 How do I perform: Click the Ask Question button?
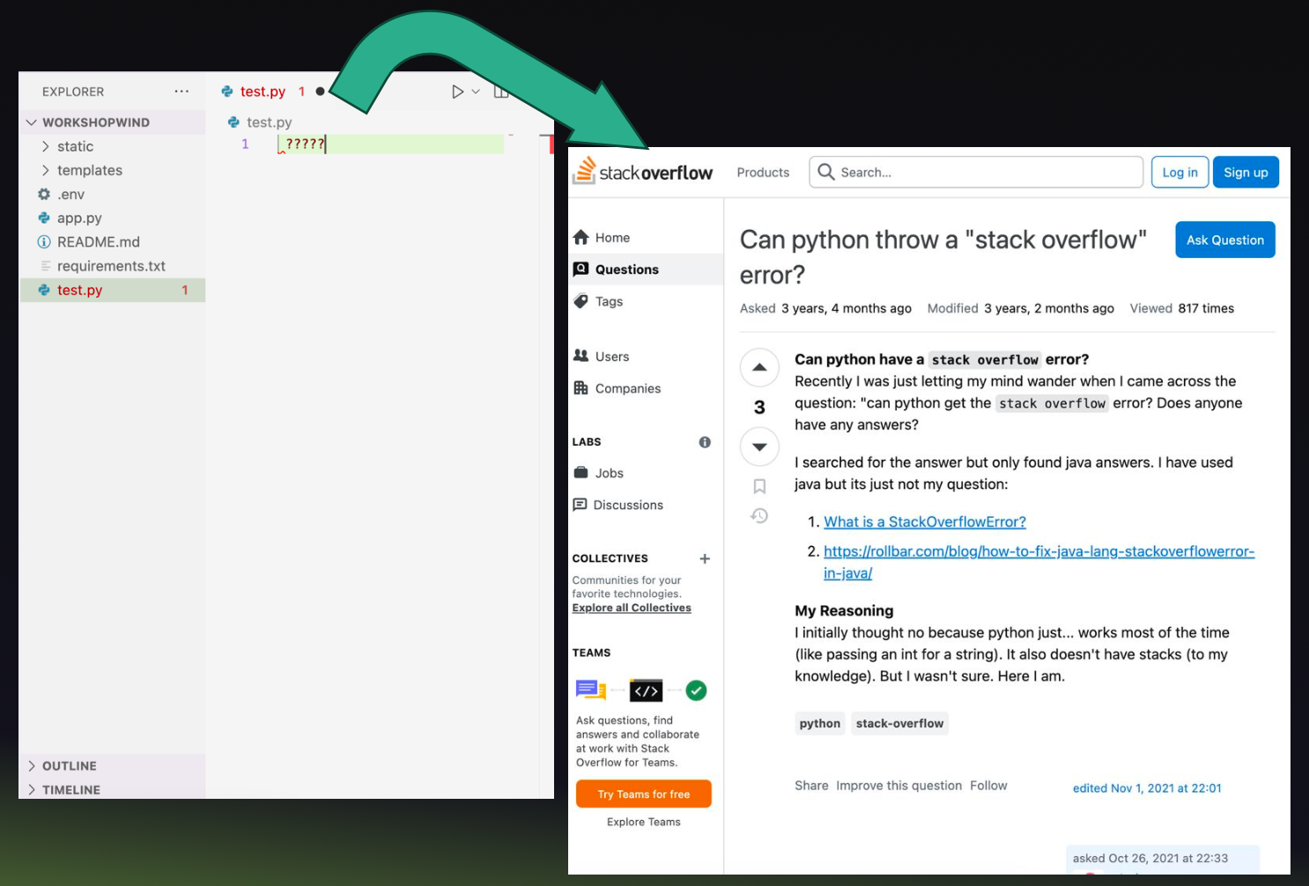1224,240
